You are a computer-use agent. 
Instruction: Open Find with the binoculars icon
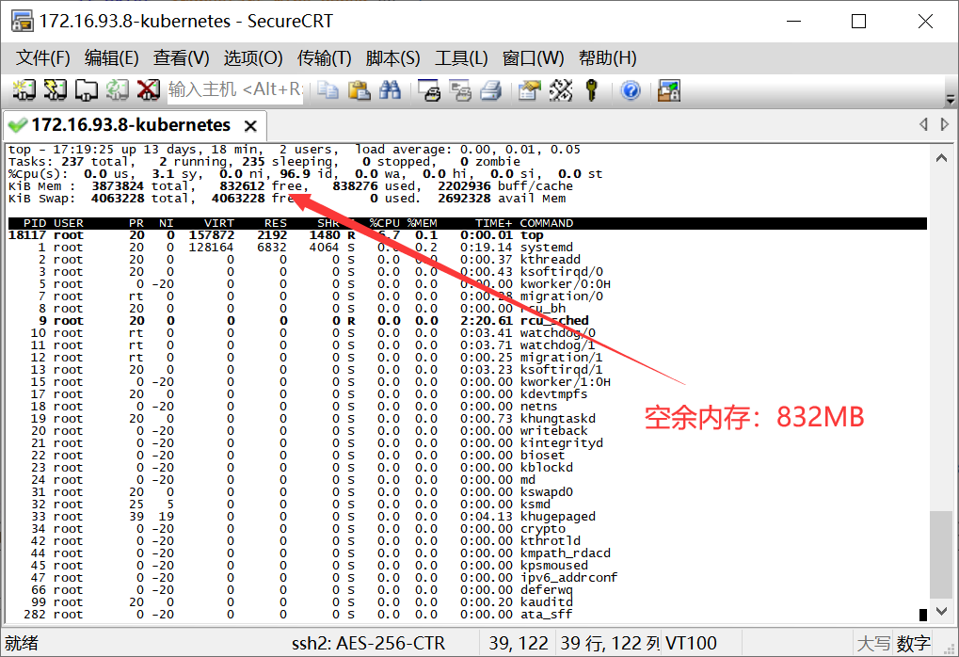(x=390, y=90)
